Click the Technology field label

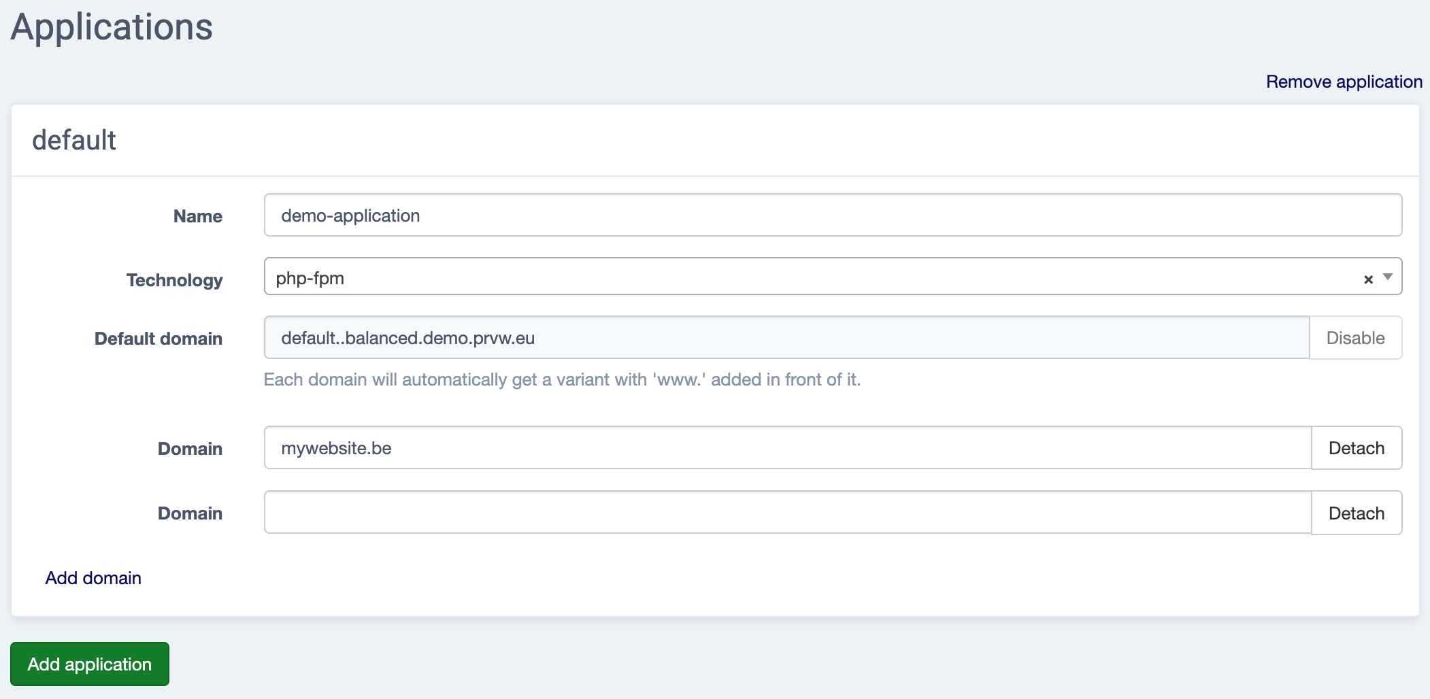(174, 280)
